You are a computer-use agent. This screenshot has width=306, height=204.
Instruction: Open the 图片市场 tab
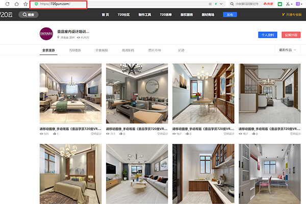(x=154, y=50)
